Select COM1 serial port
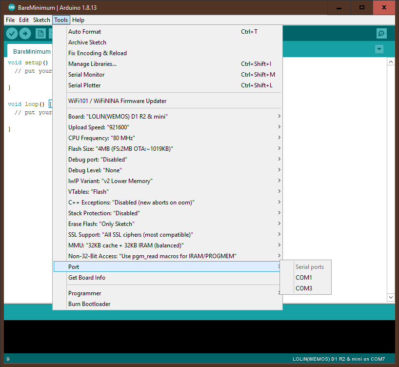The image size is (399, 367). coord(306,277)
